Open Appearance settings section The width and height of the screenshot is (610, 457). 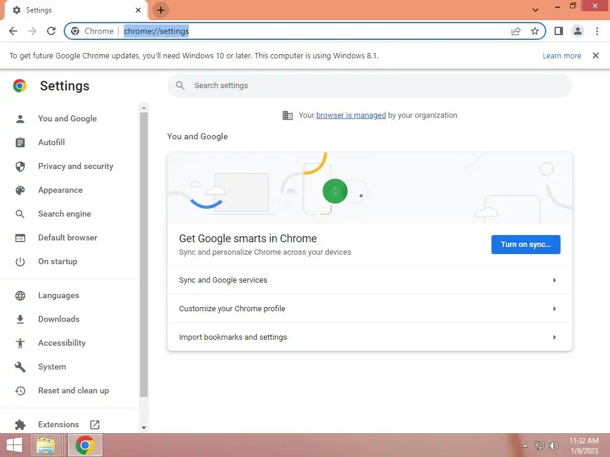point(60,190)
